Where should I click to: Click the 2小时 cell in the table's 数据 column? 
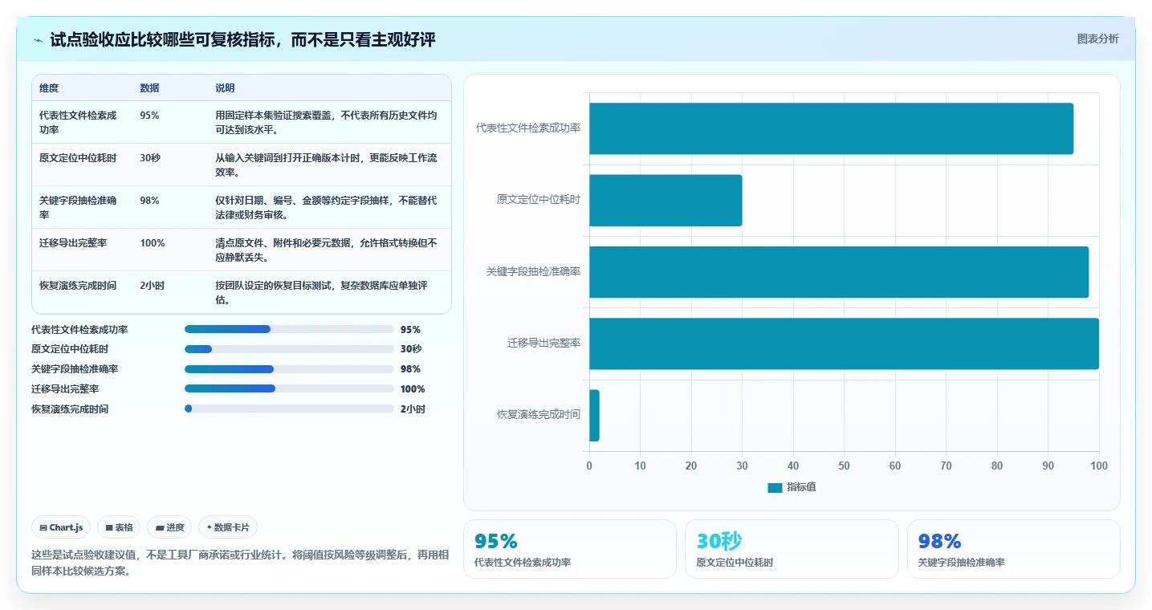click(153, 286)
